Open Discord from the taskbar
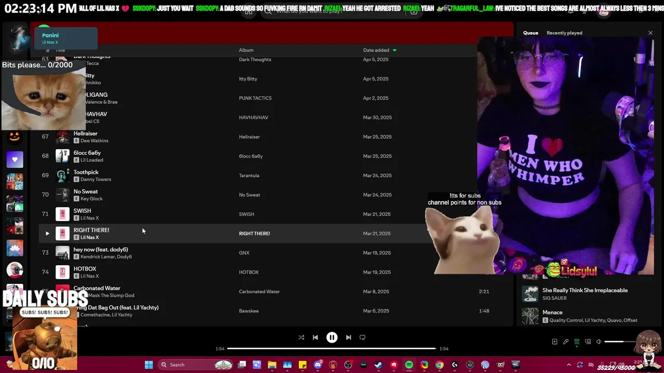664x373 pixels. pos(318,365)
